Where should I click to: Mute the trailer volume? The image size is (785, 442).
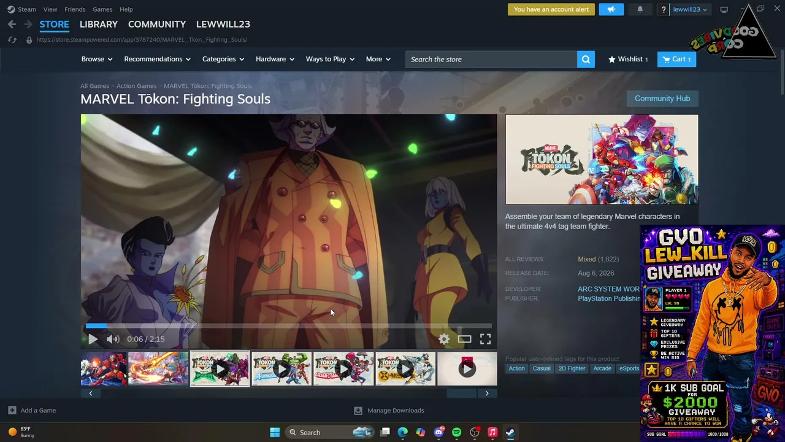pyautogui.click(x=113, y=339)
